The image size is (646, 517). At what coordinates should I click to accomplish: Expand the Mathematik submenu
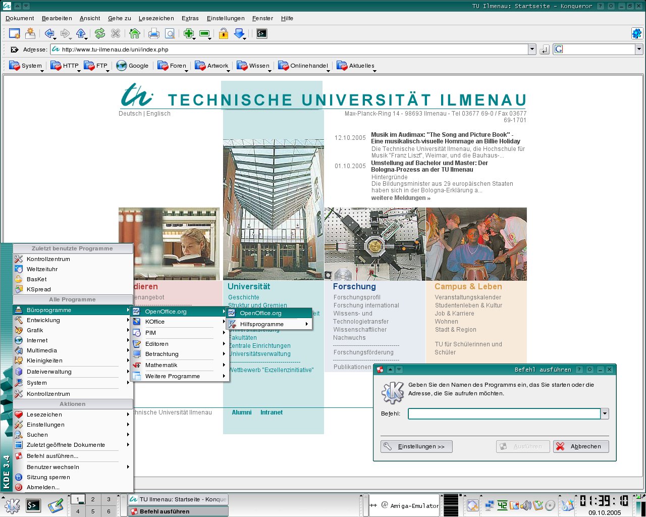click(x=179, y=365)
